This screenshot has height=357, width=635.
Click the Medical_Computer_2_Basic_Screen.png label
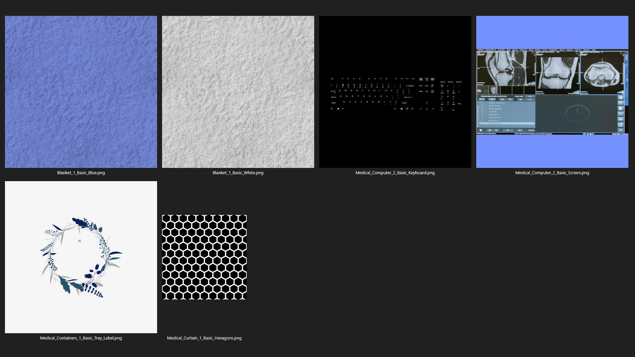(x=552, y=173)
